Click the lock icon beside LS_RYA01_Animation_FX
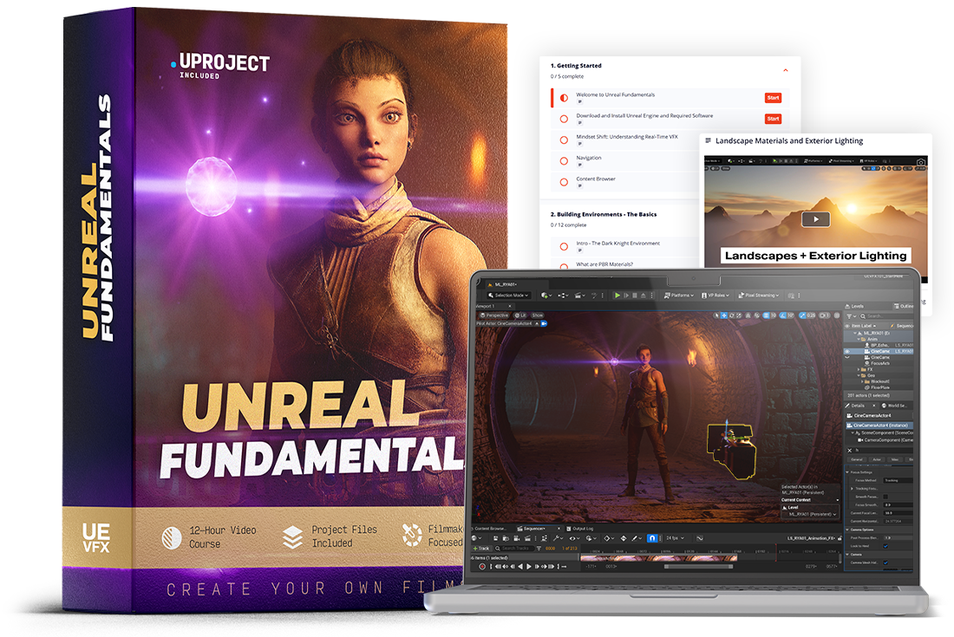 [x=840, y=538]
